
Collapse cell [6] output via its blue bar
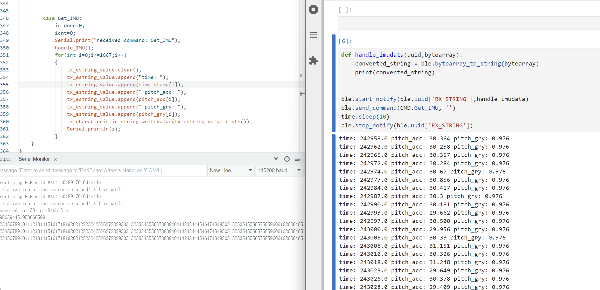(333, 212)
